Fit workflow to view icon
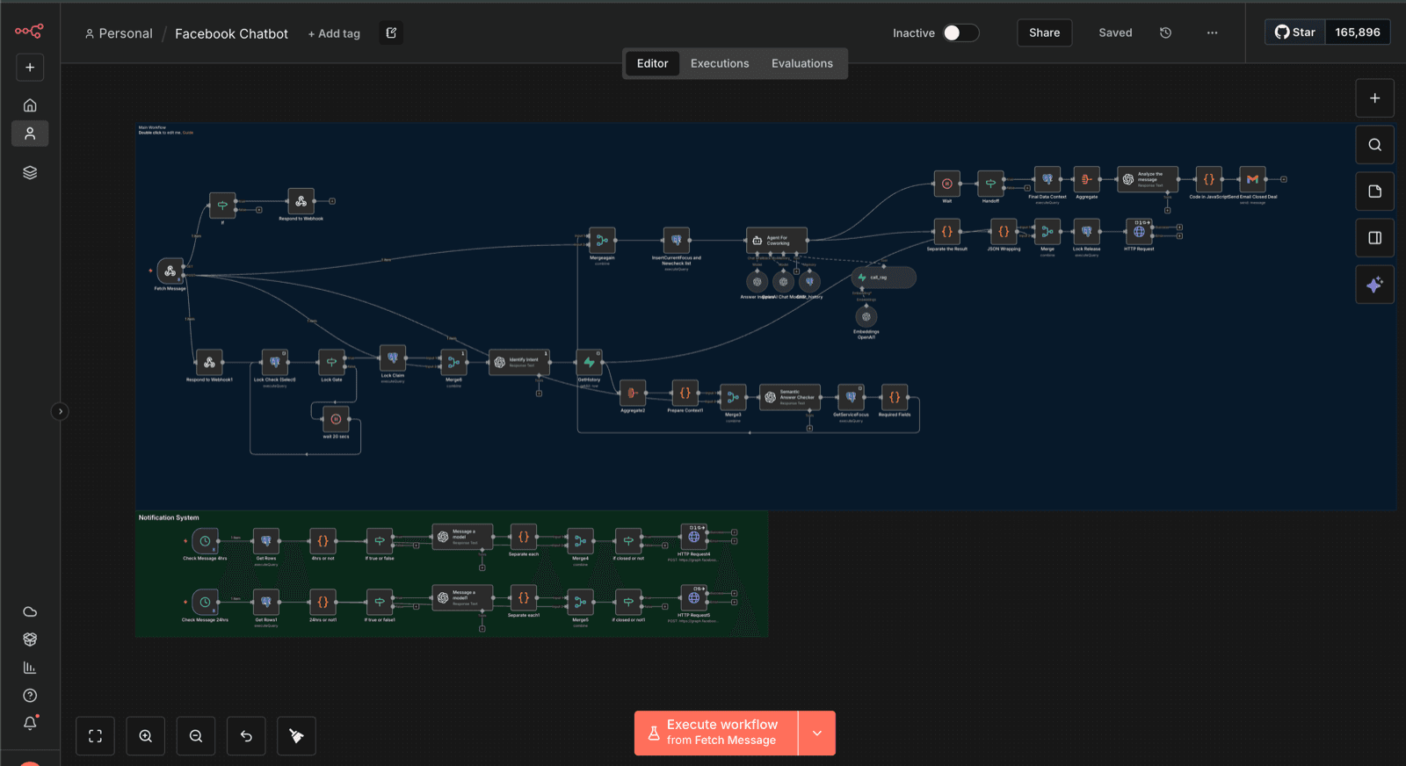 [96, 736]
